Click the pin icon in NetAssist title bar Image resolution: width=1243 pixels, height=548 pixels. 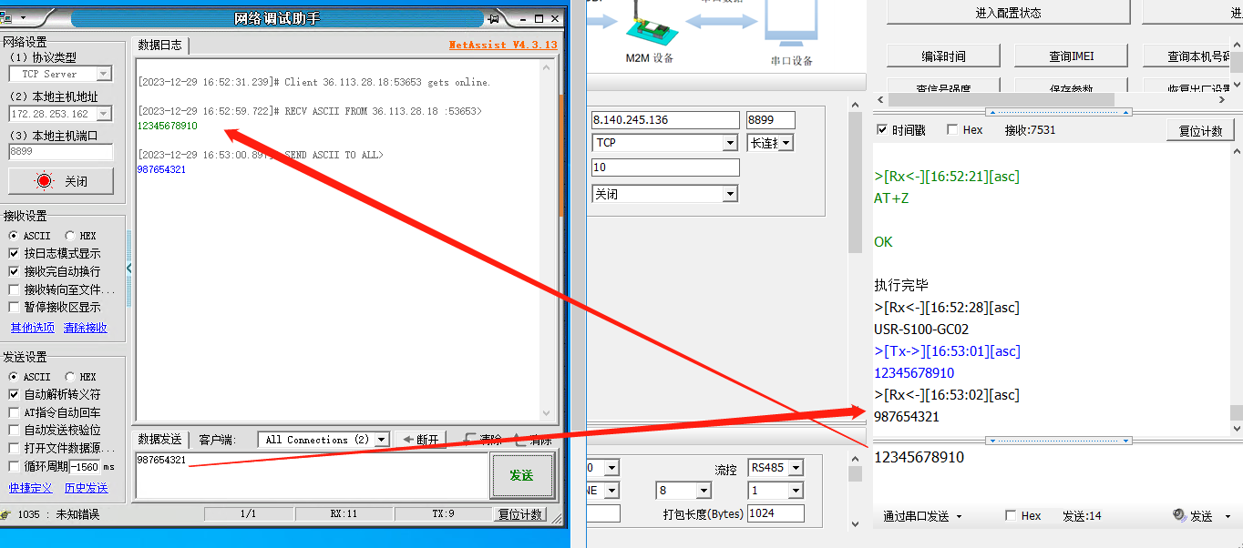493,19
